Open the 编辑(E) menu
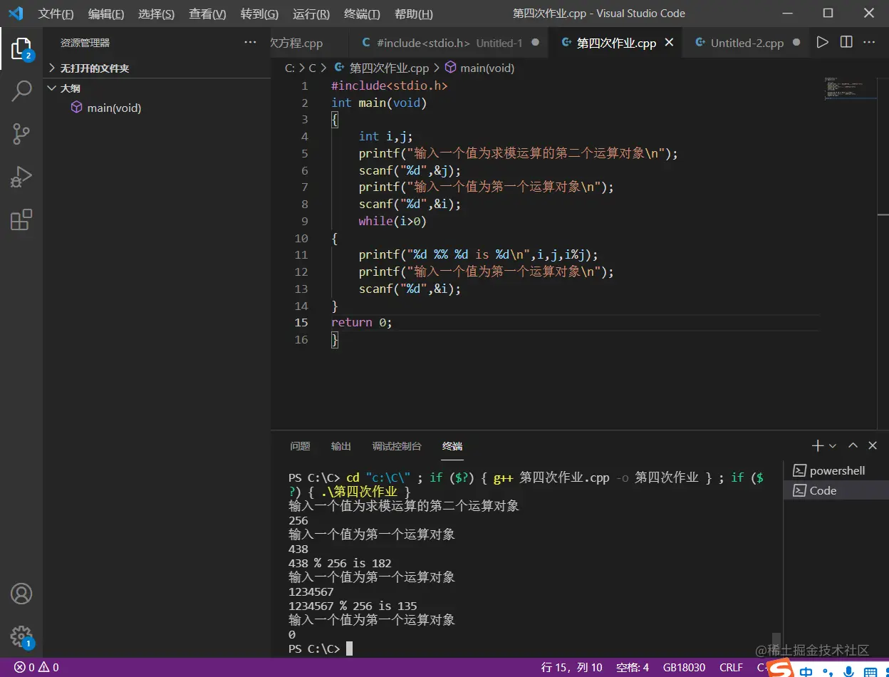The image size is (889, 677). click(106, 14)
